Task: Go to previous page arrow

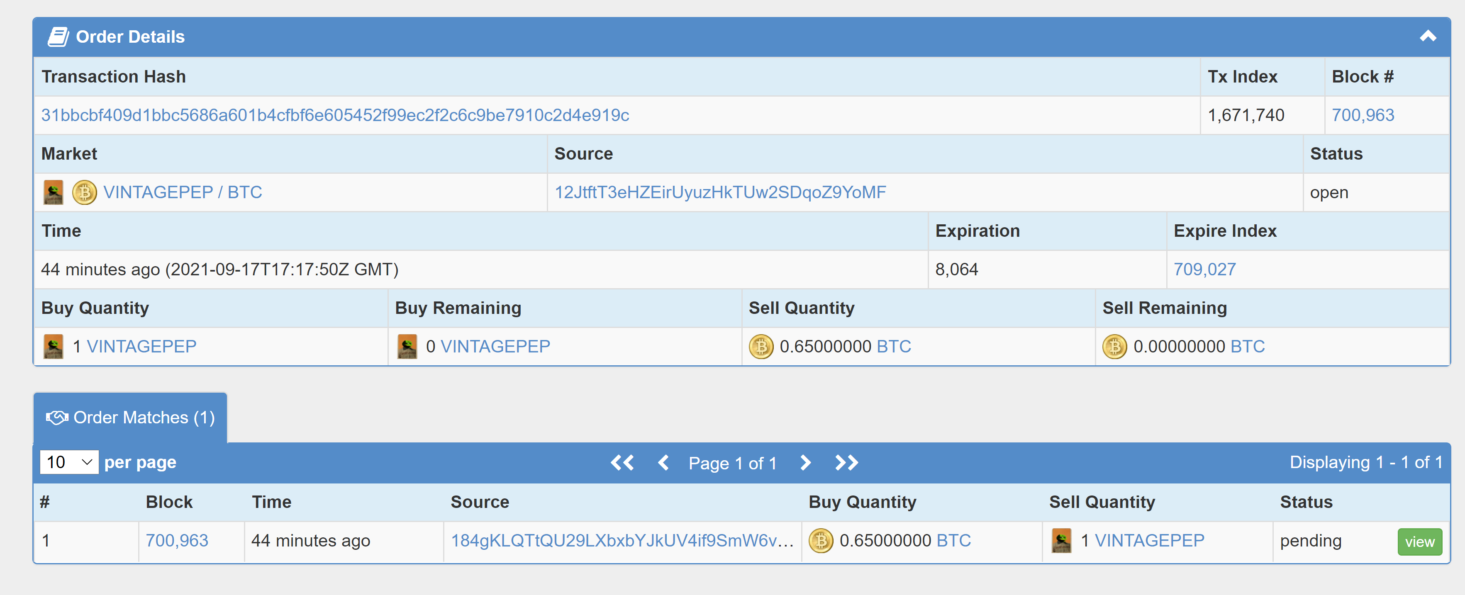Action: [663, 463]
